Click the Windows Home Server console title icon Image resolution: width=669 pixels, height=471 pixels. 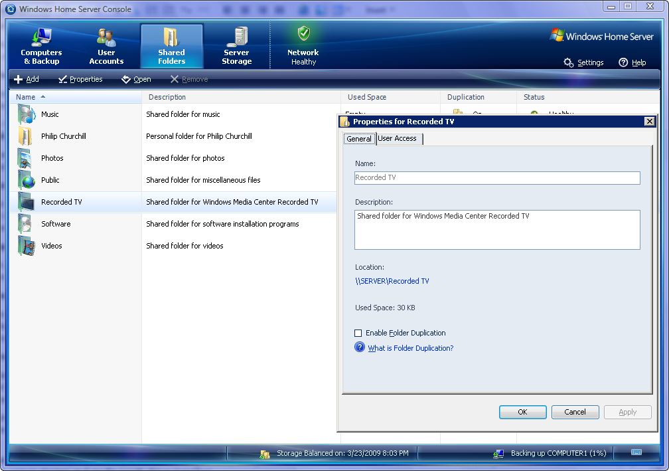(x=11, y=9)
